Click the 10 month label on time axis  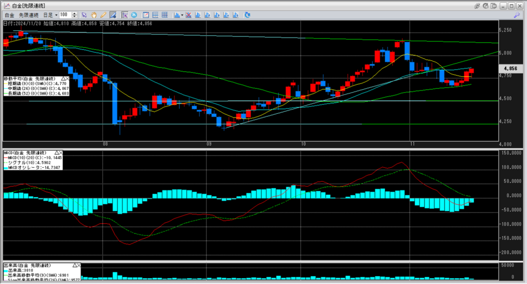coord(303,144)
